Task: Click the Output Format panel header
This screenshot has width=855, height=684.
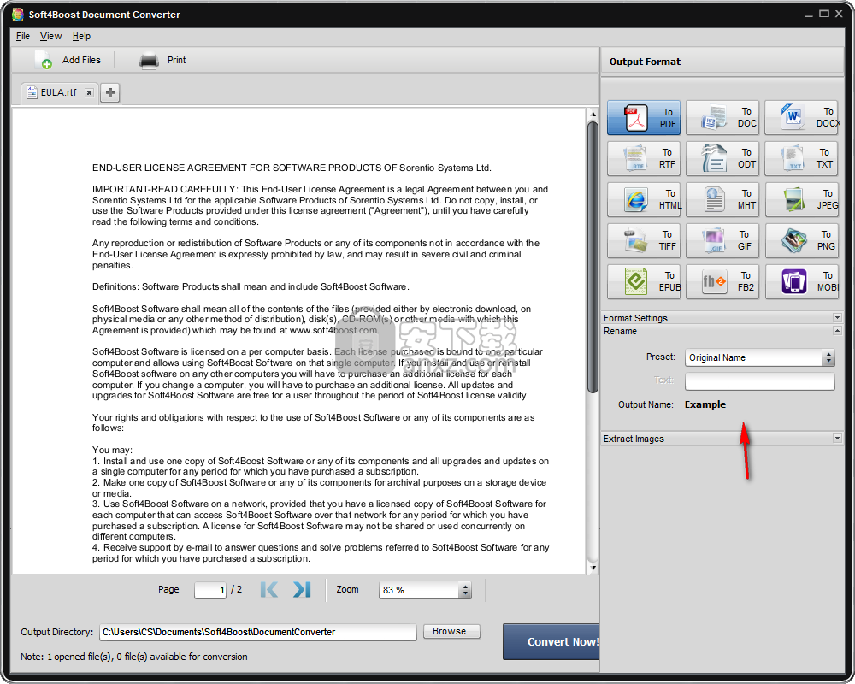Action: pyautogui.click(x=722, y=62)
